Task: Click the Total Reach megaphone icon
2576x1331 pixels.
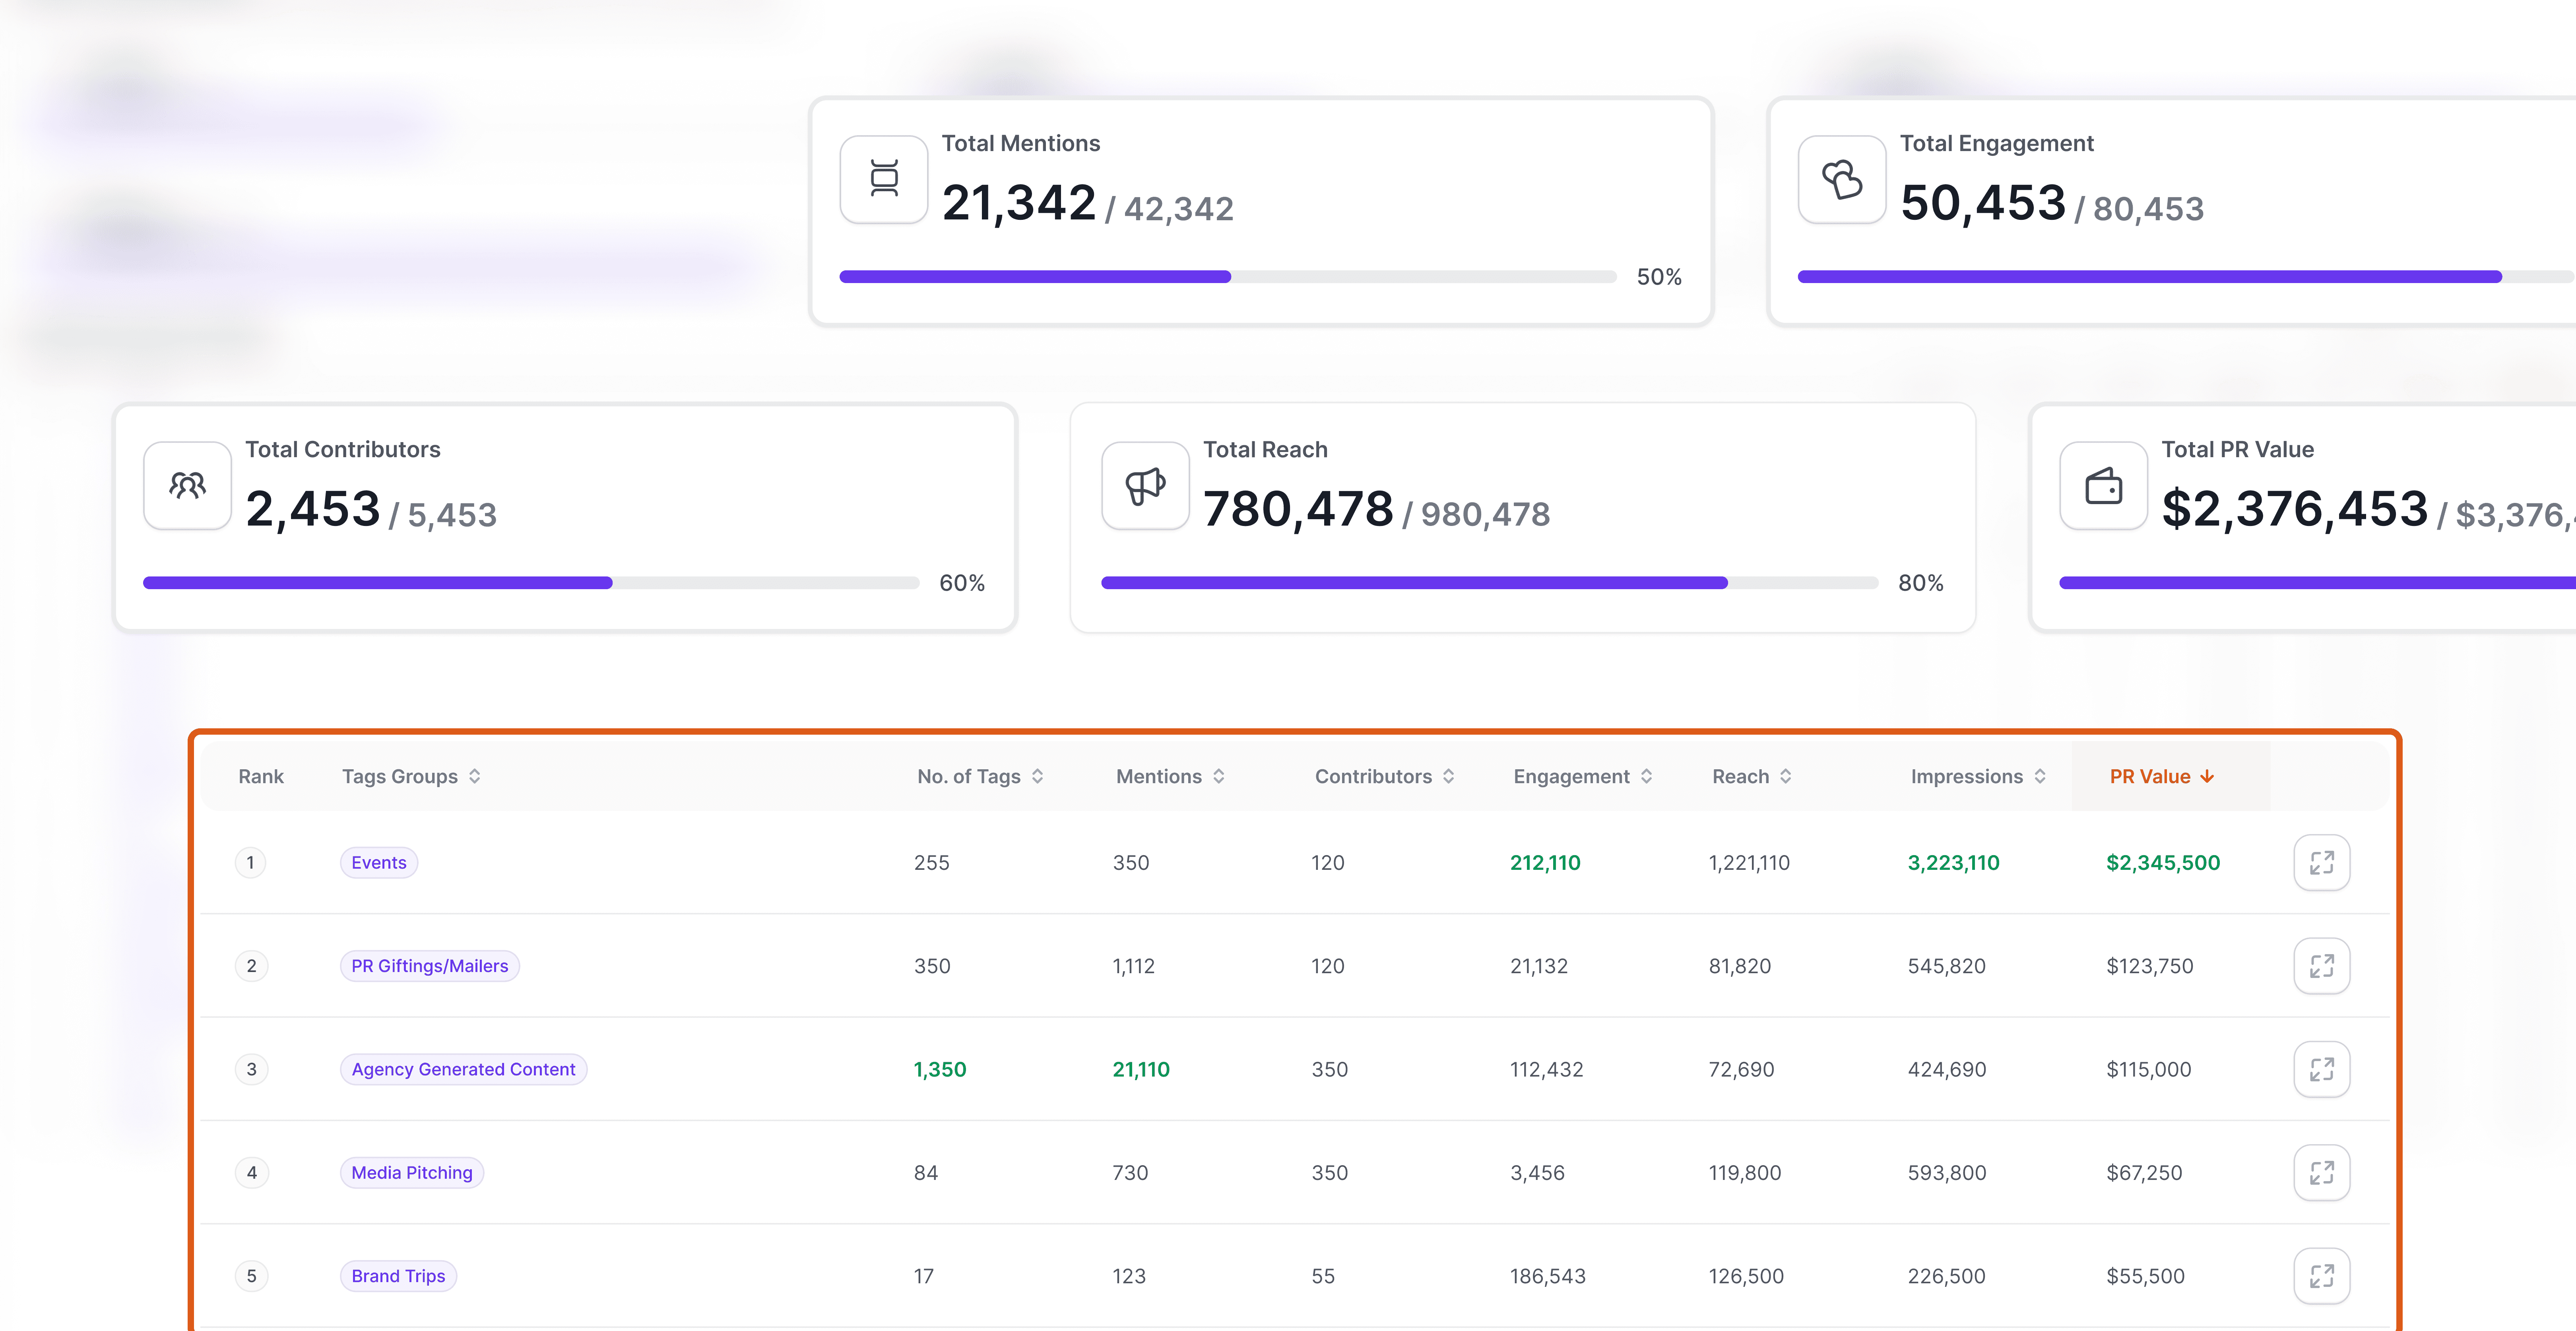Action: tap(1145, 485)
